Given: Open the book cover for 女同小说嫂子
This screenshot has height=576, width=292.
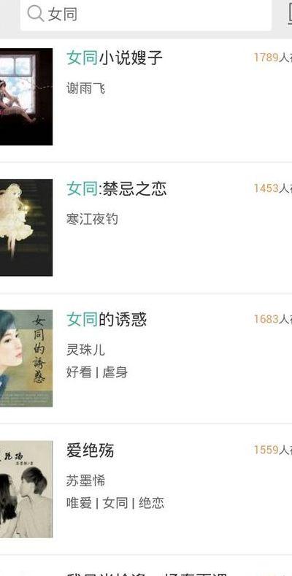Looking at the screenshot, I should point(26,96).
